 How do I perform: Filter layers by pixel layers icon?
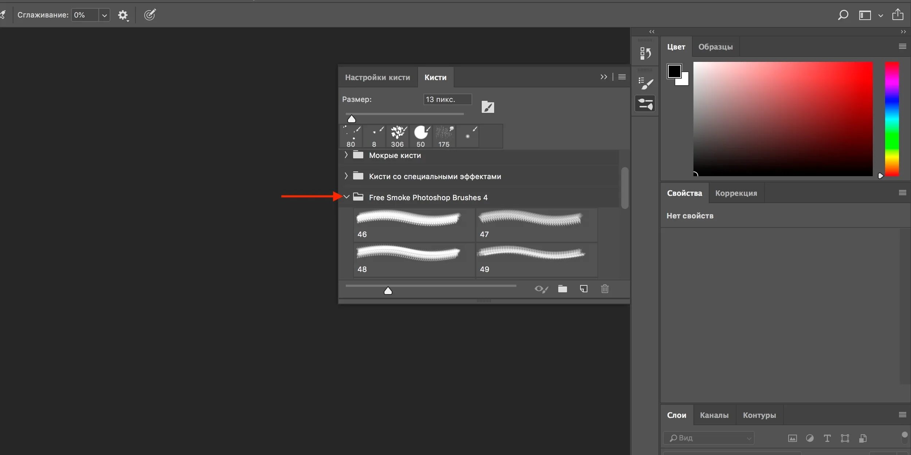[793, 438]
